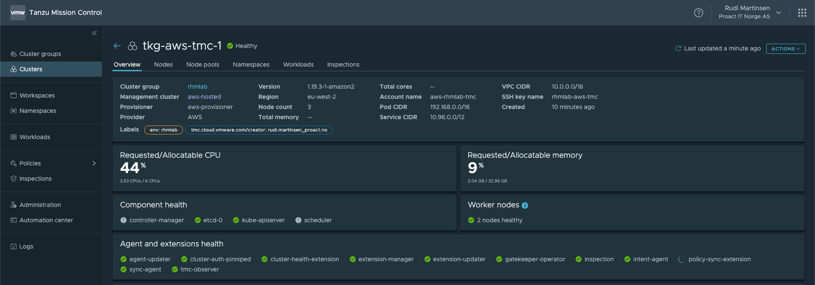Click the Account name aws-rhmlab-tmc
Viewport: 815px width, 285px height.
tap(453, 97)
